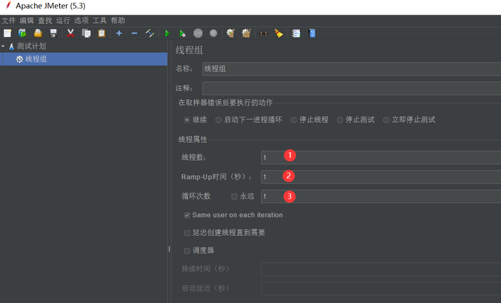Image resolution: width=501 pixels, height=303 pixels.
Task: Toggle Same user on each iteration
Action: tap(187, 215)
